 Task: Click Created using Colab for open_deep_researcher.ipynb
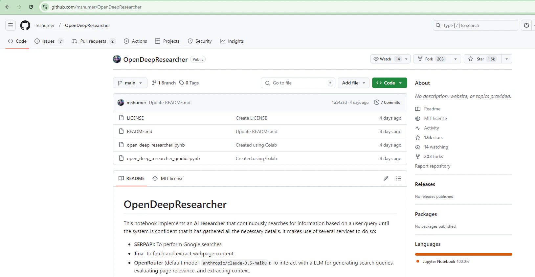click(256, 145)
